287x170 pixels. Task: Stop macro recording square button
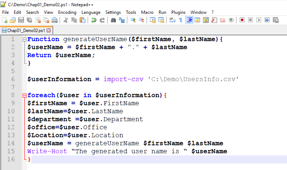pyautogui.click(x=250, y=20)
